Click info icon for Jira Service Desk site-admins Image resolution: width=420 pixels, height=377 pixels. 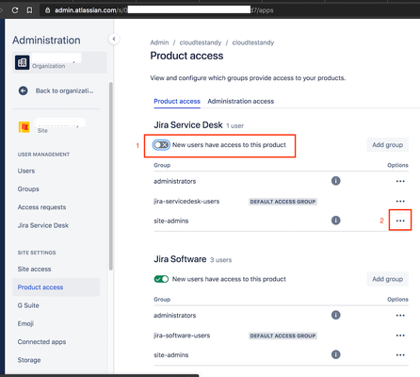[335, 221]
